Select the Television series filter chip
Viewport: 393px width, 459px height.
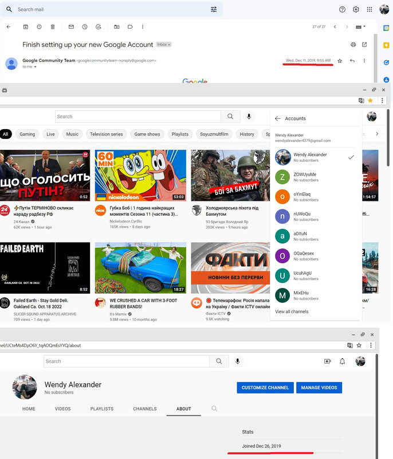(107, 134)
